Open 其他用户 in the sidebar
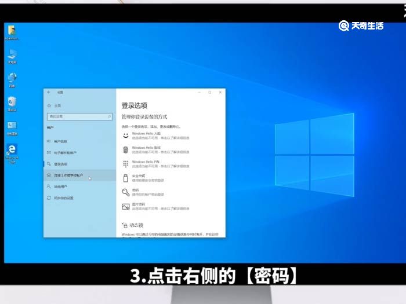This screenshot has height=304, width=406. pyautogui.click(x=79, y=186)
